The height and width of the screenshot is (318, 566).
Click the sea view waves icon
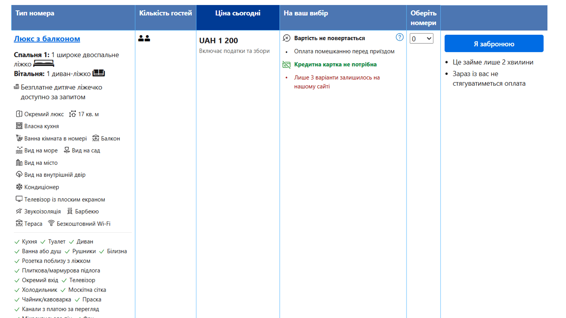coord(19,150)
